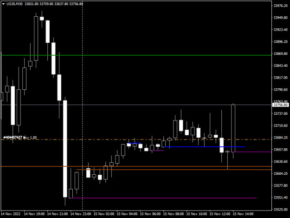Click the 33896.20 price scale label
The image size is (290, 218).
point(281,41)
